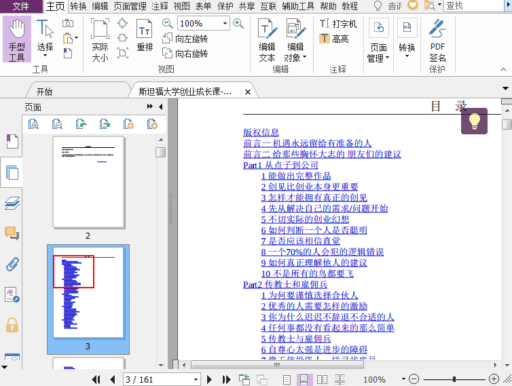The width and height of the screenshot is (512, 386).
Task: Open the link 5 不切实际的创业幻想
Action: [305, 219]
